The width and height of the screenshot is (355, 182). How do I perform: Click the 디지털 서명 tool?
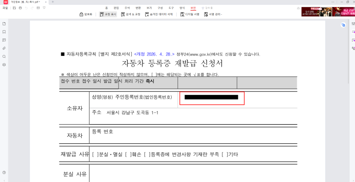[x=190, y=14]
